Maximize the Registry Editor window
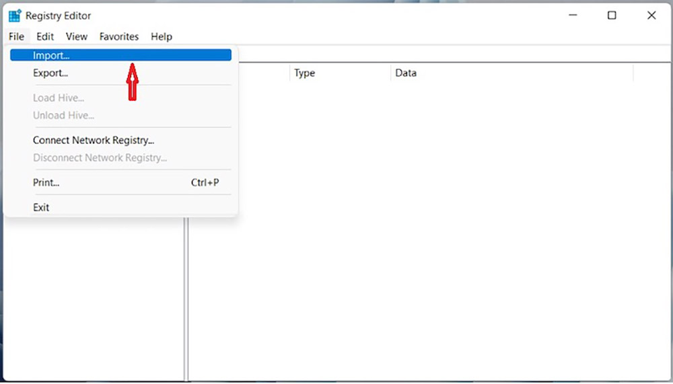Screen dimensions: 673x384 [612, 15]
